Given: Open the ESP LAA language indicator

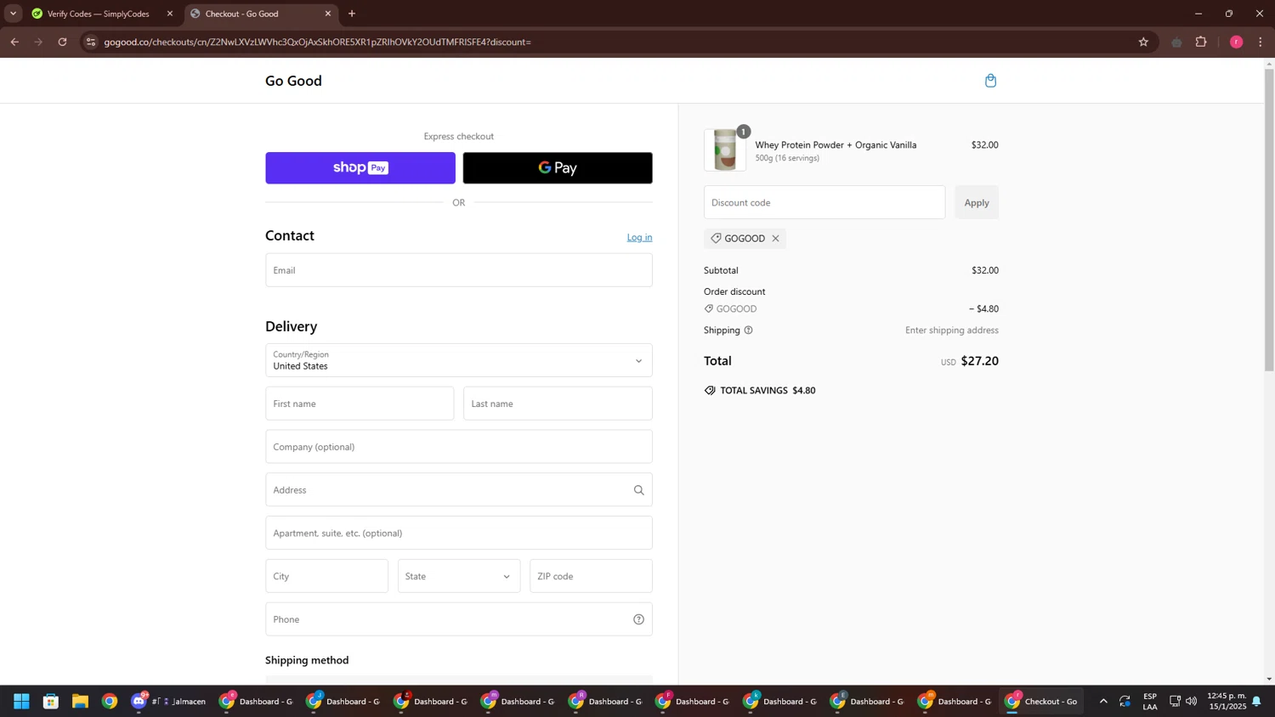Looking at the screenshot, I should point(1149,702).
